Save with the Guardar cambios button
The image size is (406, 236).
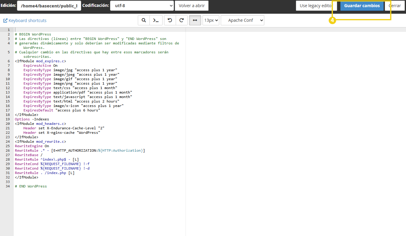click(x=362, y=6)
